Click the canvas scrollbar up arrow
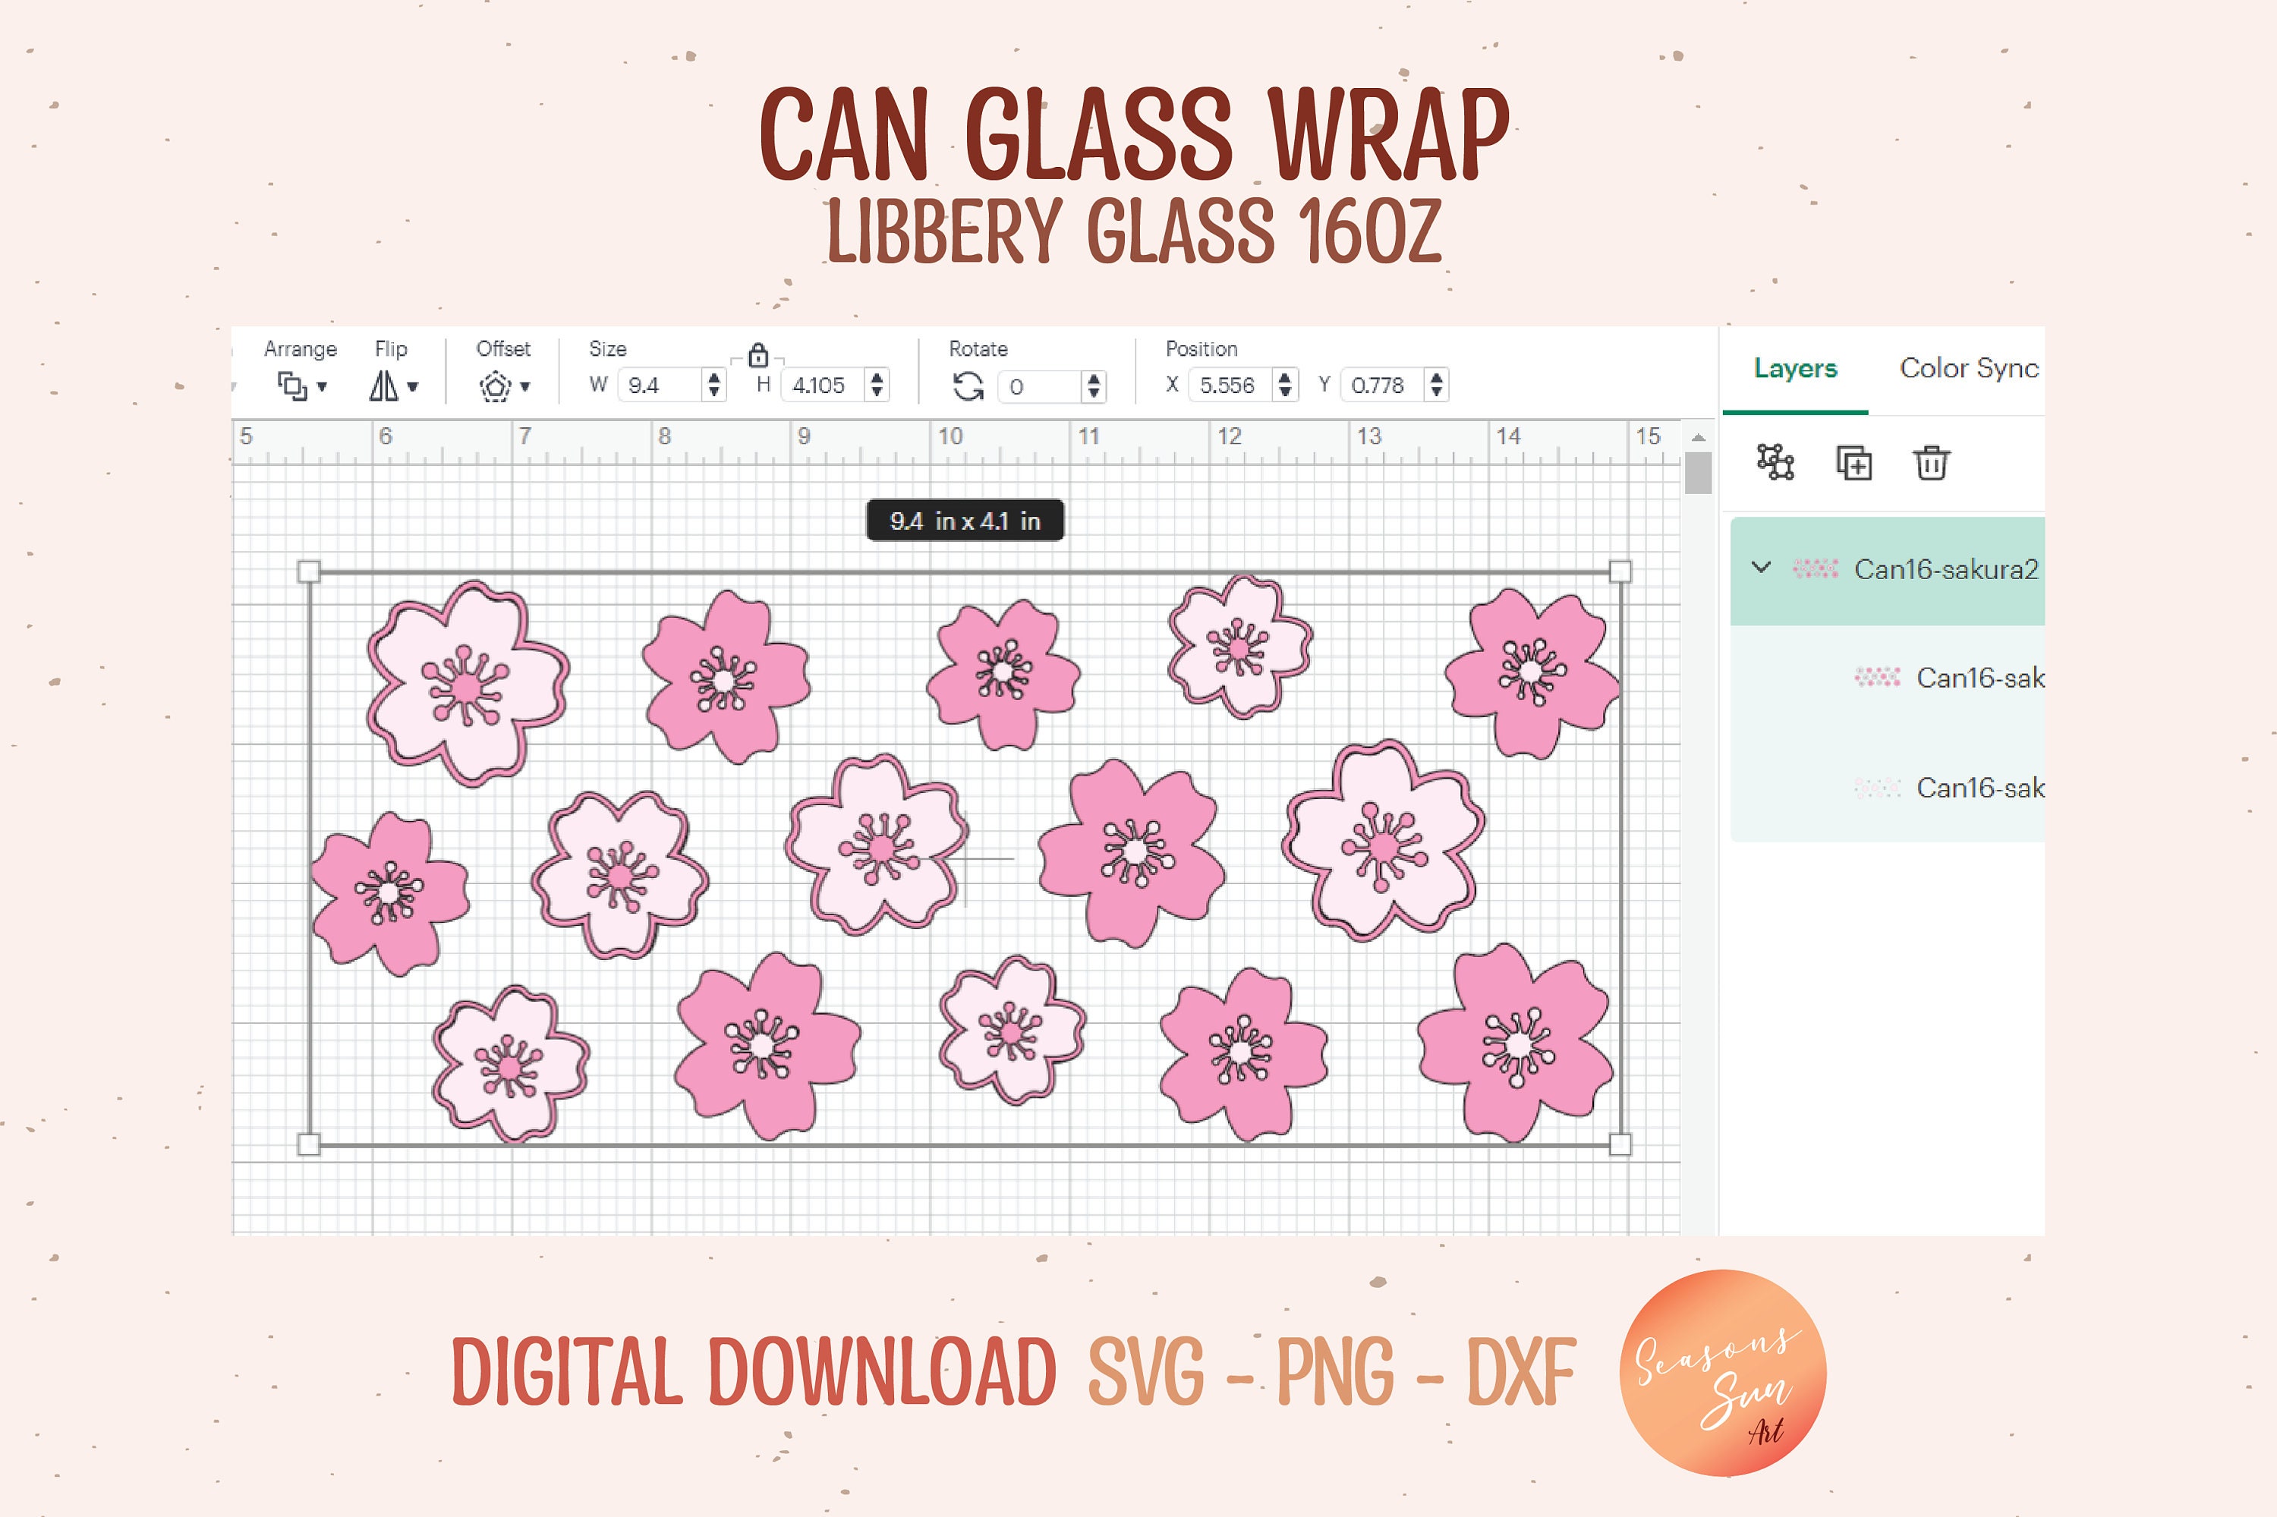Screen dimensions: 2277x1517 [1699, 439]
